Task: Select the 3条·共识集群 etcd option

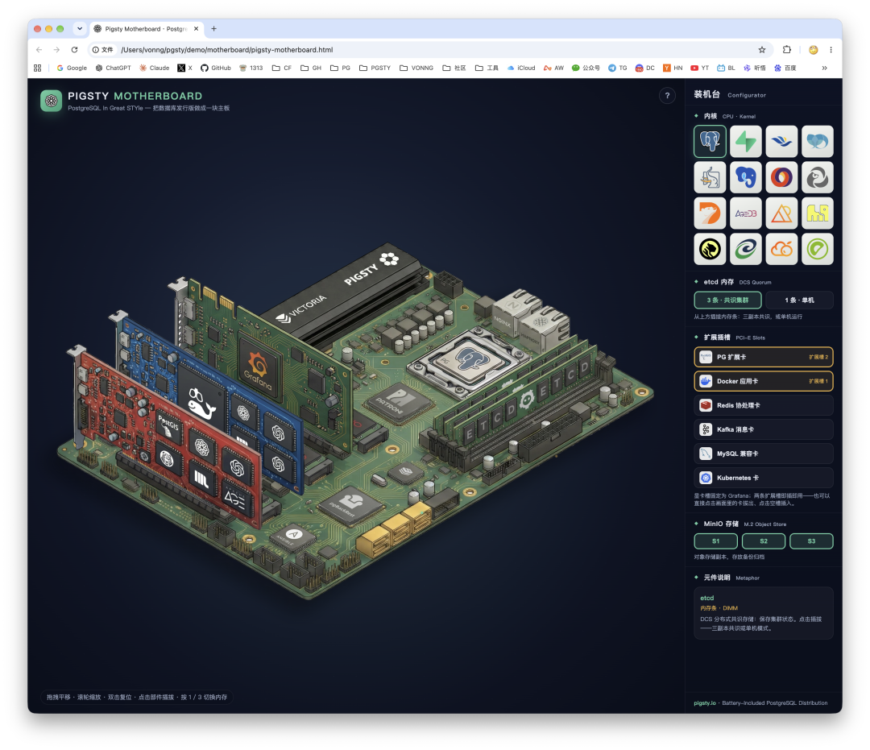Action: [727, 300]
